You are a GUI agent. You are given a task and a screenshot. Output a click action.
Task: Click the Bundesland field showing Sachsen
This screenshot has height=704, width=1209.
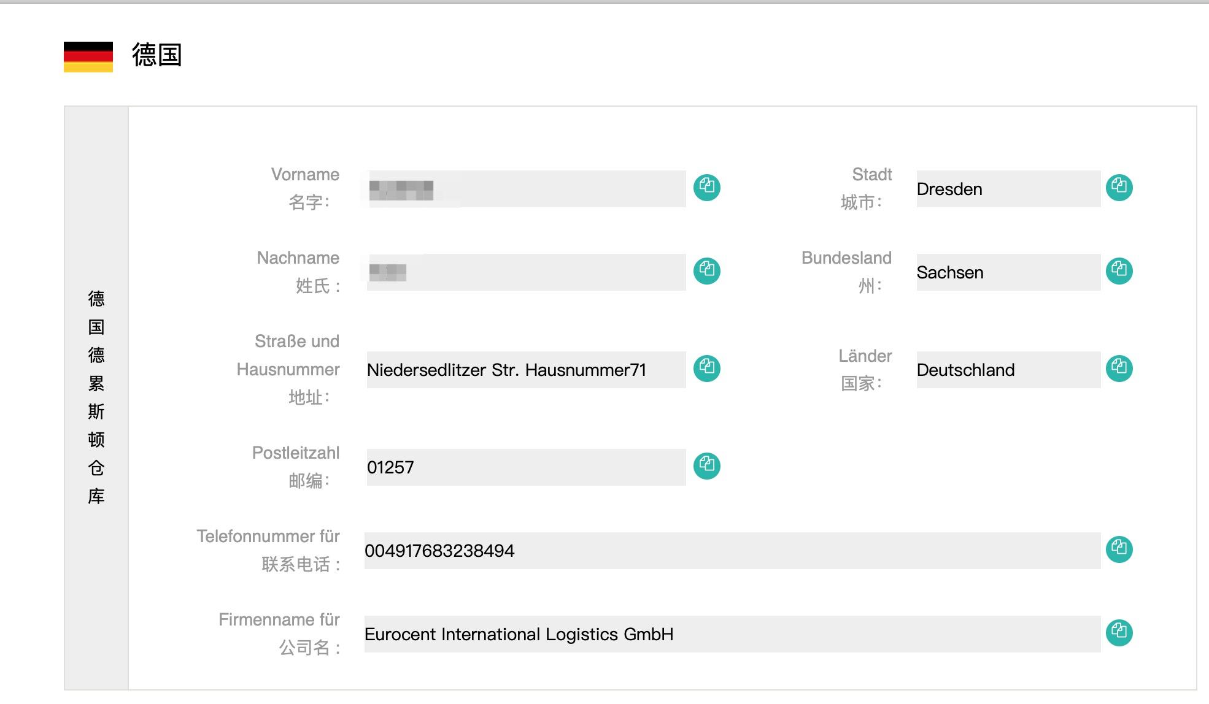(1008, 272)
